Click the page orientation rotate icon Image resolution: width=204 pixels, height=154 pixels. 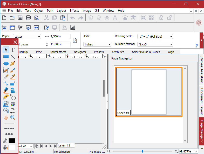(x=75, y=40)
